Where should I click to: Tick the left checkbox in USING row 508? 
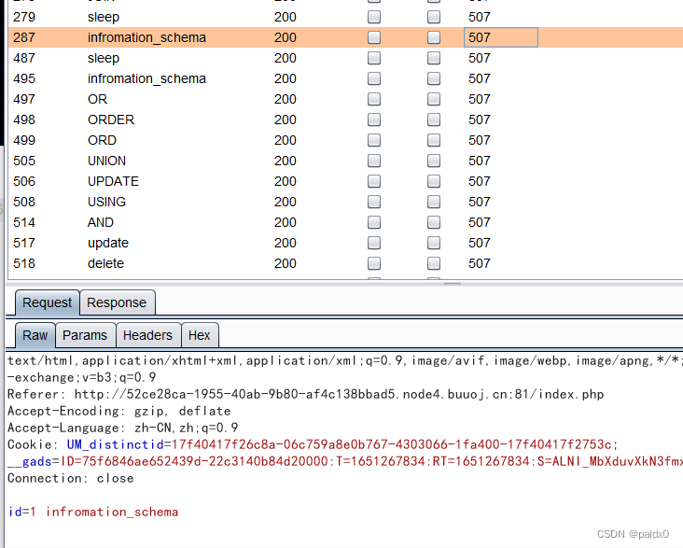(374, 202)
